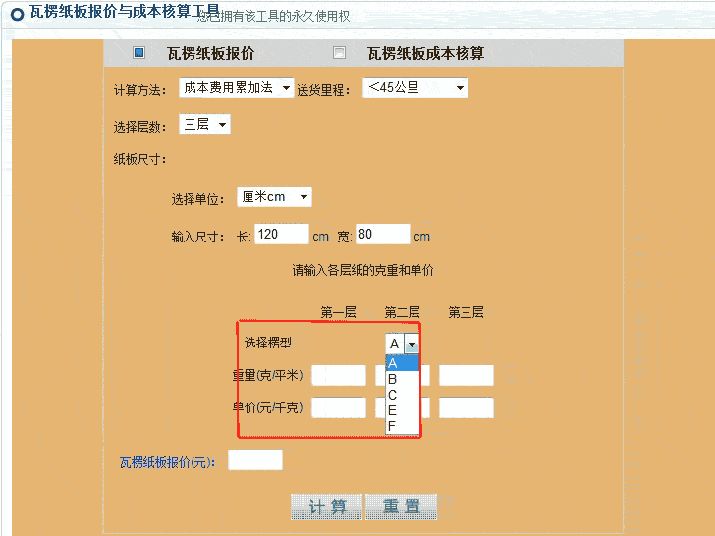Choose flute type F from the list
715x536 pixels.
tap(403, 426)
